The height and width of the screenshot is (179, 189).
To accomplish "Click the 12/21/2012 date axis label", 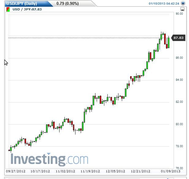I will (x=141, y=171).
